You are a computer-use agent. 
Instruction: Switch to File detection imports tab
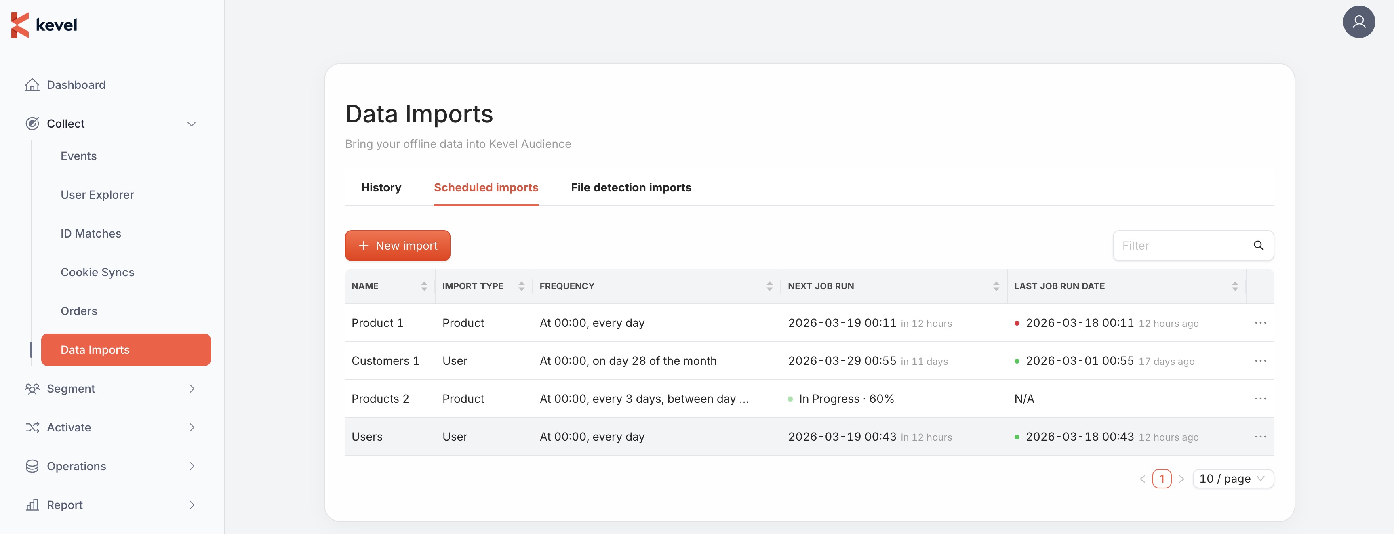click(x=630, y=187)
